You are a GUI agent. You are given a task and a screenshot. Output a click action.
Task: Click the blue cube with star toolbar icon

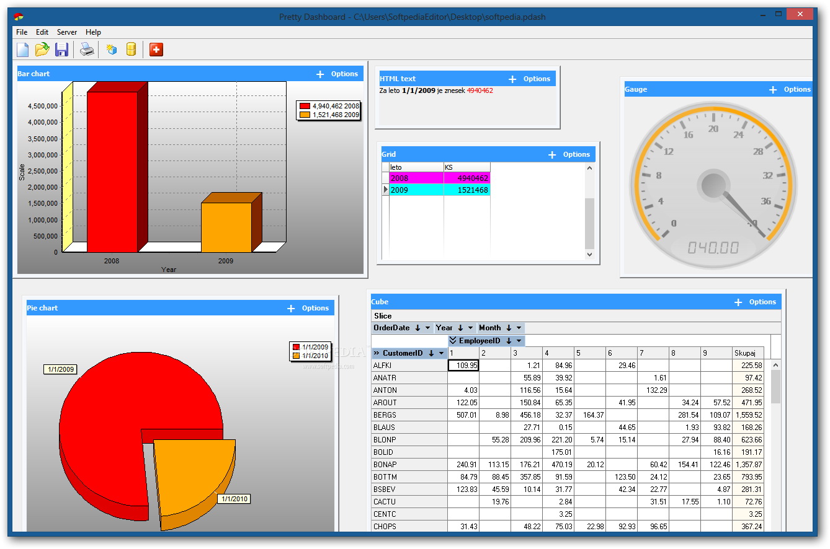[x=112, y=50]
